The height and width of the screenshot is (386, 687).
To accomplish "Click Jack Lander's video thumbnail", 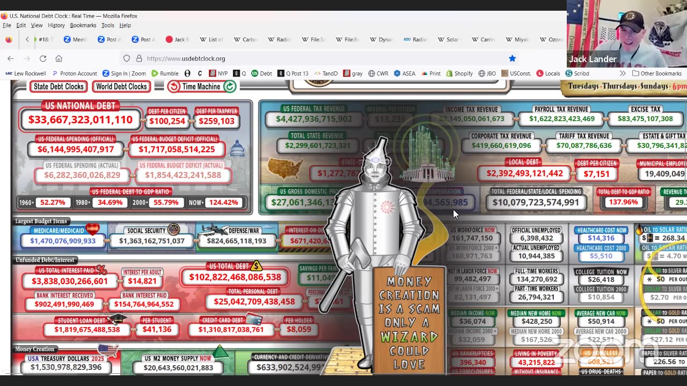I will coord(627,33).
